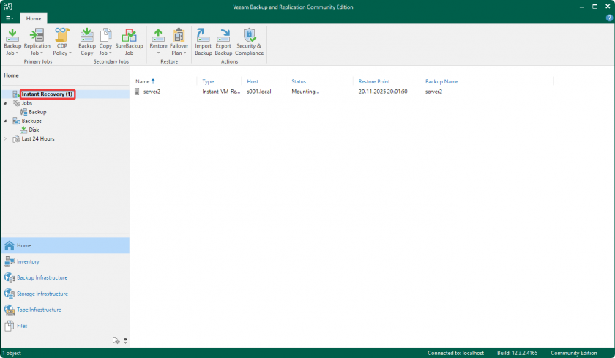Click the Backup Job ribbon icon
Screen dimensions: 615x358
click(x=12, y=40)
